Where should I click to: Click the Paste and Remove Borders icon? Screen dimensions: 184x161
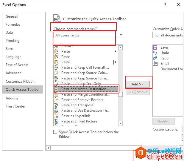point(56,100)
